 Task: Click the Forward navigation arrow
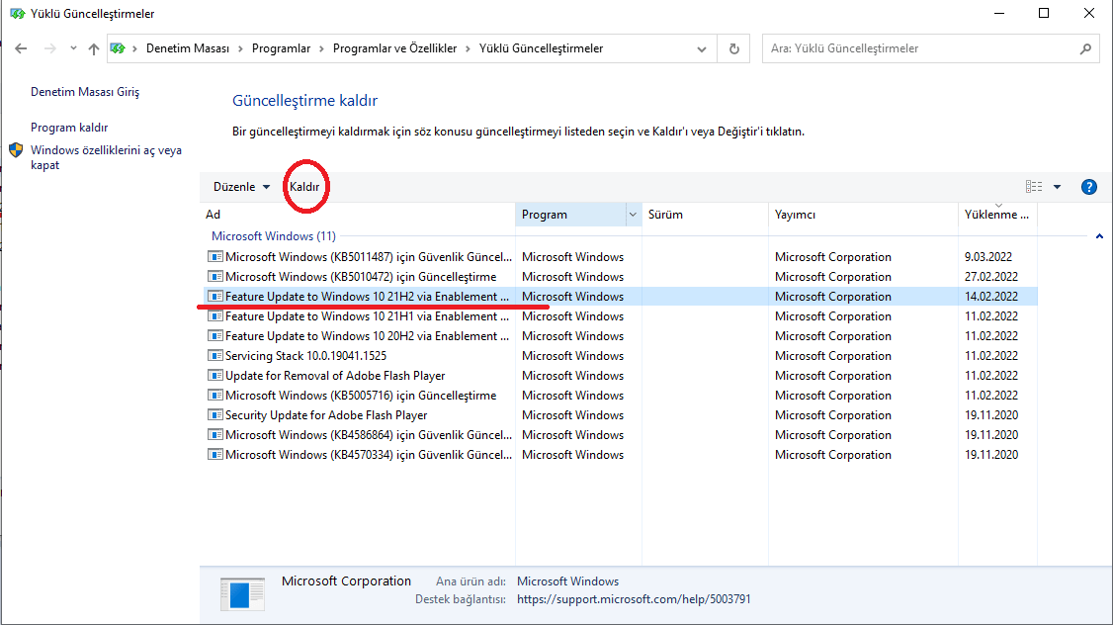49,48
